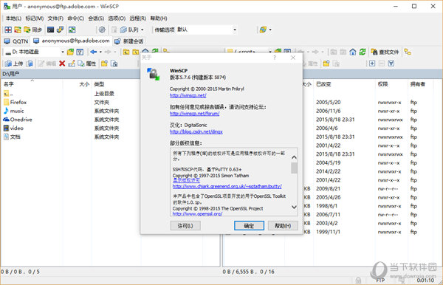Click the question mark in the 关于 dialog title bar
The width and height of the screenshot is (443, 285).
275,58
